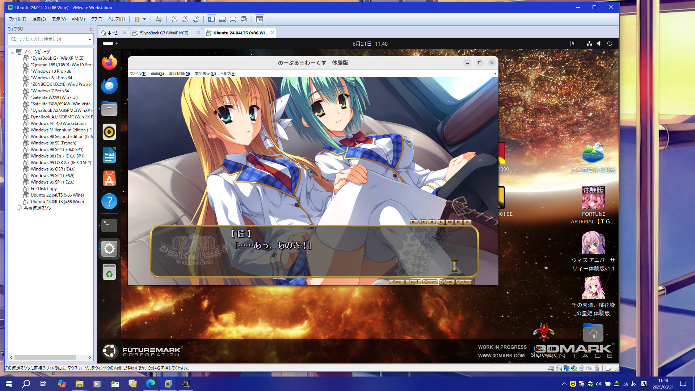Screen dimensions: 695x391
Task: Click library horizontal scrollbar right arrow
Action: point(90,357)
